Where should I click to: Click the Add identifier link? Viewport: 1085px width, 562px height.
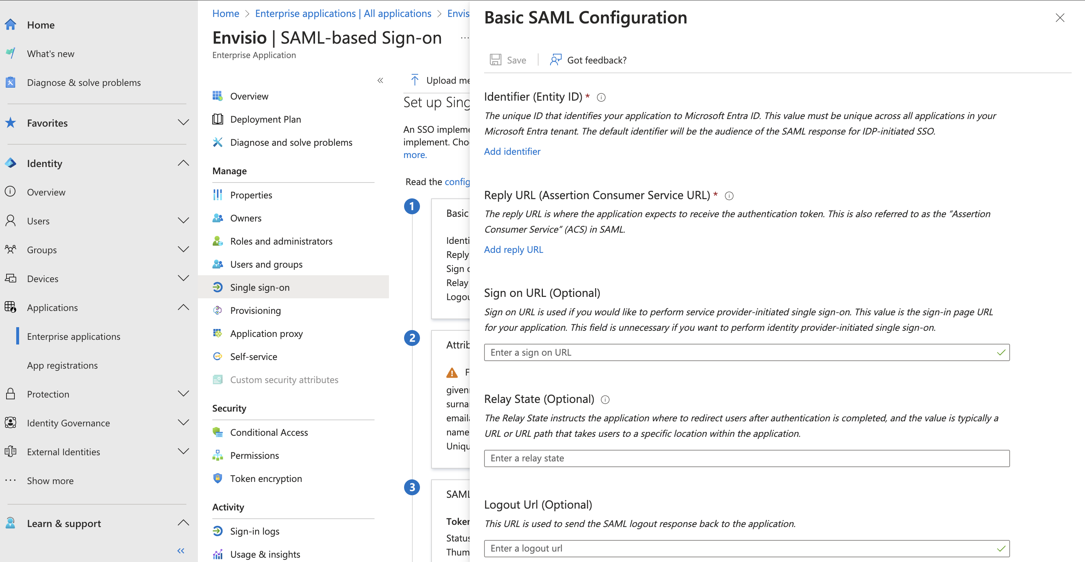(x=512, y=152)
